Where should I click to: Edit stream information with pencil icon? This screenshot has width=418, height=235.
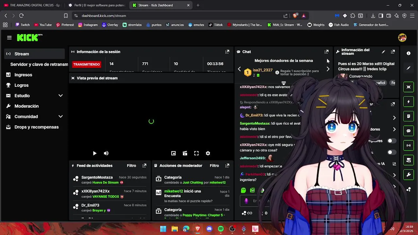point(383,52)
